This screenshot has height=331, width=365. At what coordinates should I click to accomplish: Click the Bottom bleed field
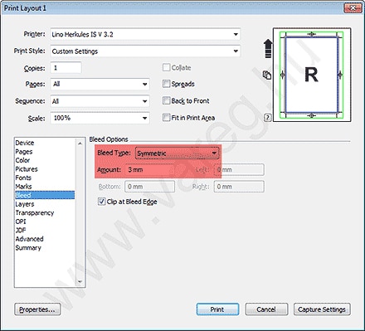tap(149, 187)
